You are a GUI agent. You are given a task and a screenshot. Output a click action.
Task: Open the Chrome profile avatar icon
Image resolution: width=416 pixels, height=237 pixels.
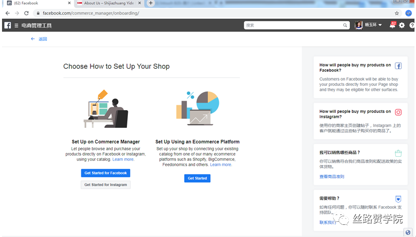coord(408,13)
